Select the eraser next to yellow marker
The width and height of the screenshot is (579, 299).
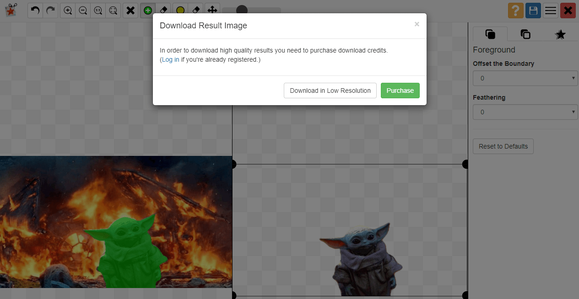click(x=195, y=11)
